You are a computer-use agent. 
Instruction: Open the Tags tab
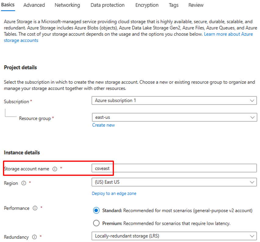173,5
